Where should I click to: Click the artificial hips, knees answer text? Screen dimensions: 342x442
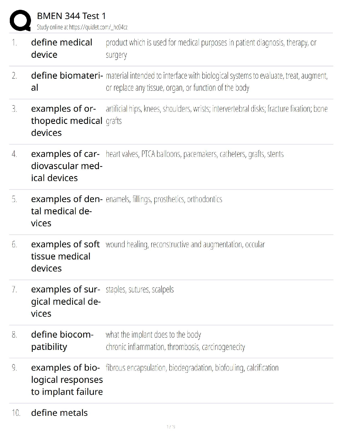[217, 114]
